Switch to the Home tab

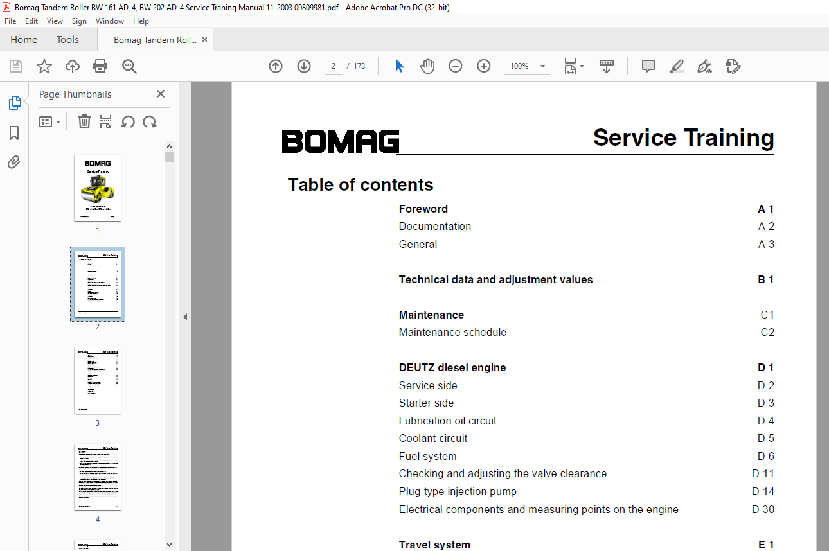pyautogui.click(x=24, y=40)
